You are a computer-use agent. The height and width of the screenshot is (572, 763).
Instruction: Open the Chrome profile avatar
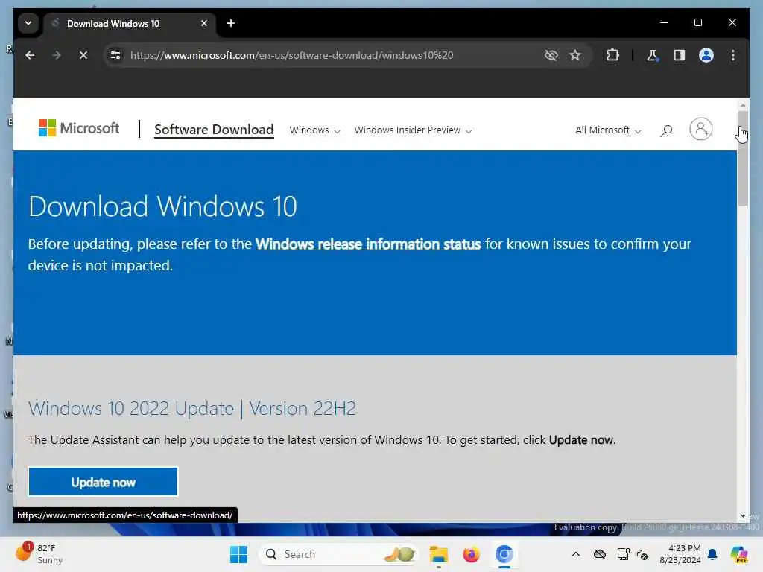(706, 55)
